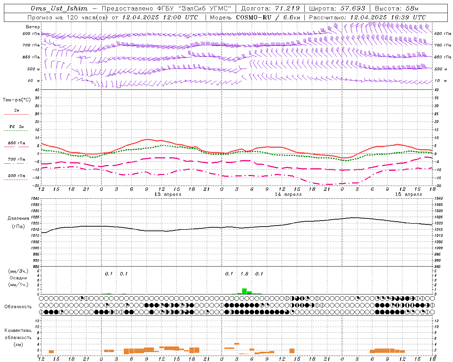Click the 14 апреля date label

pos(288,194)
